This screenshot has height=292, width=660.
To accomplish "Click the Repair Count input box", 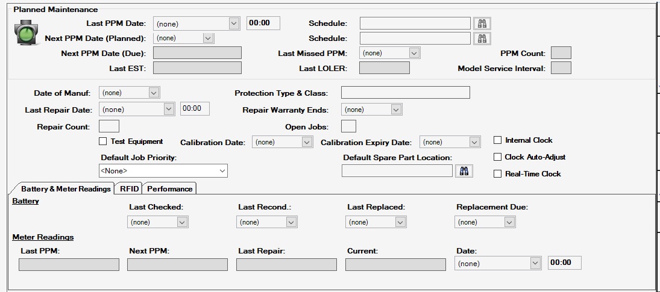I will click(109, 126).
